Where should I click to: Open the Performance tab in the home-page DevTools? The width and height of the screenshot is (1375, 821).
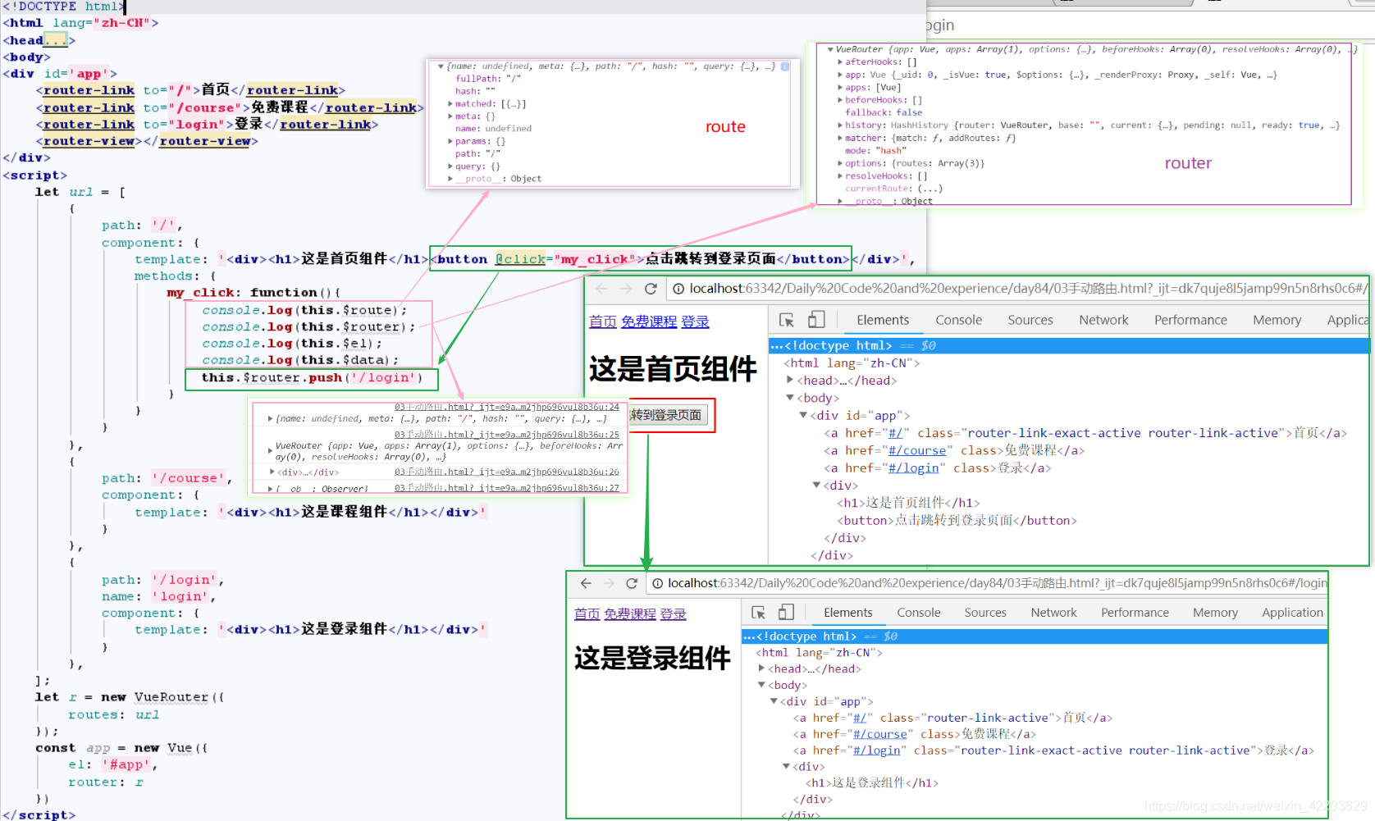coord(1190,320)
